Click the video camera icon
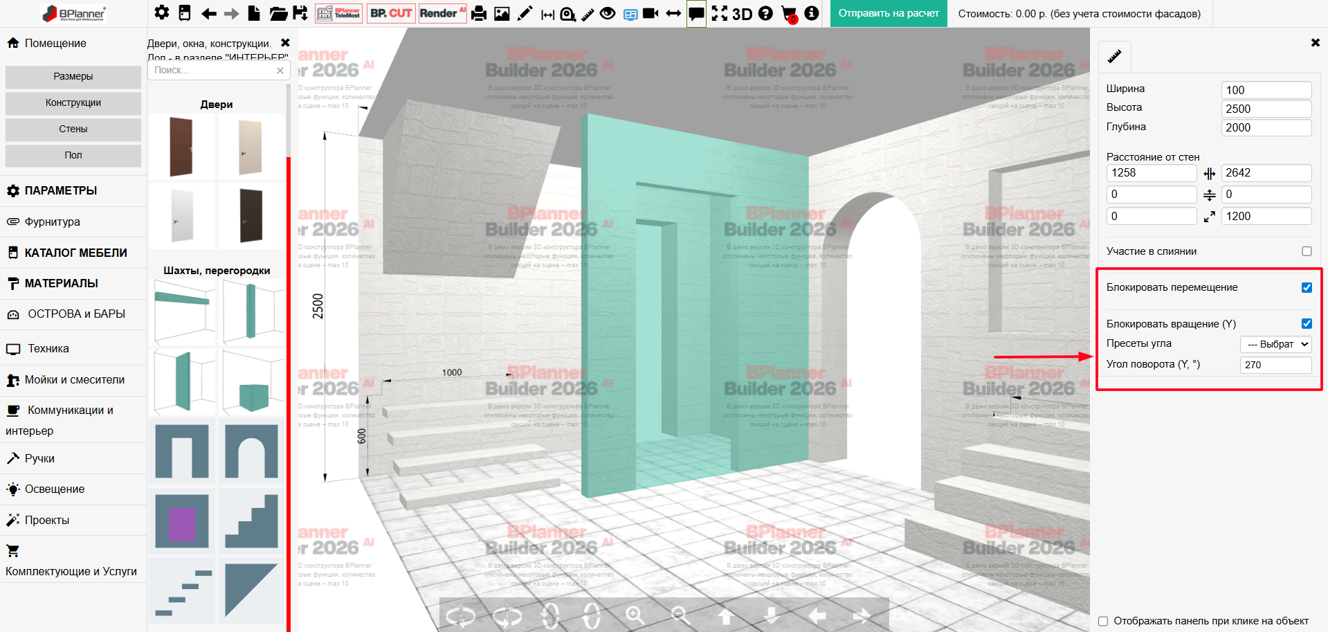Image resolution: width=1328 pixels, height=632 pixels. (x=651, y=13)
